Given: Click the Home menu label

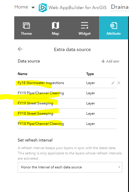Looking at the screenshot, I should pyautogui.click(x=21, y=7).
